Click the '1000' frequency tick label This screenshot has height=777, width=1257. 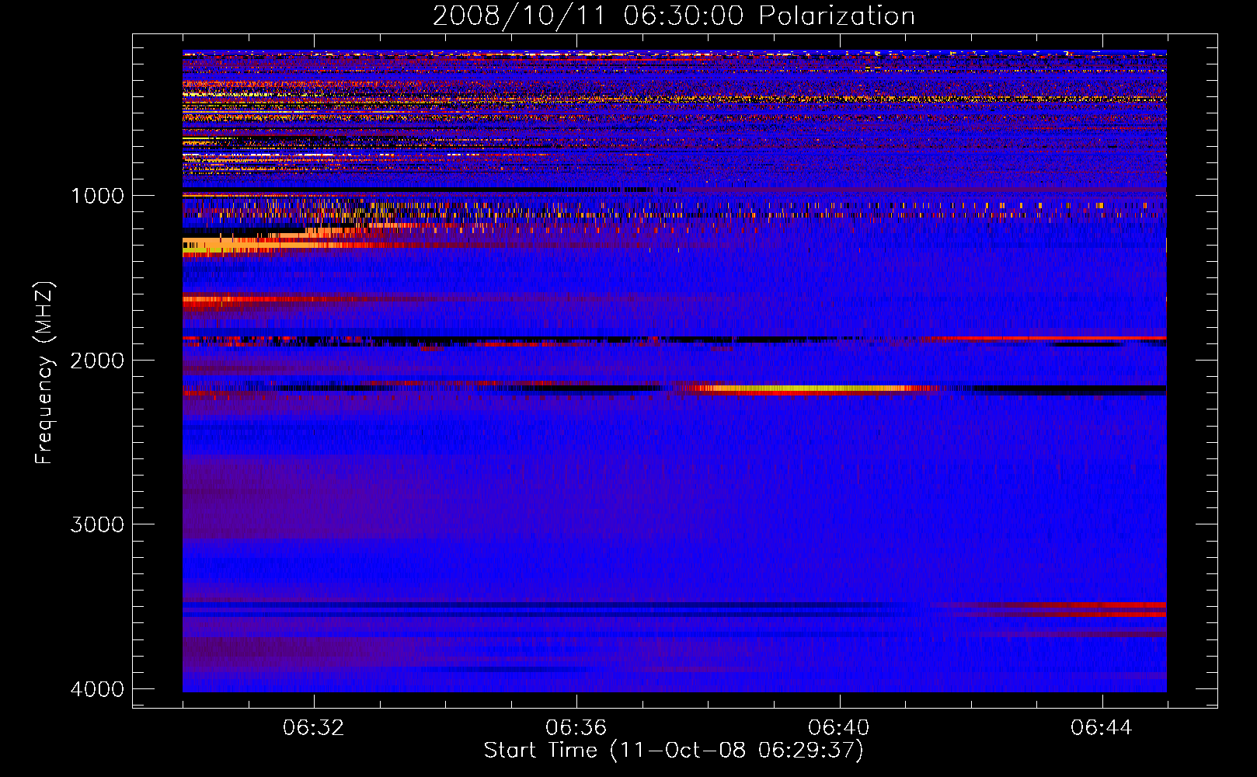97,196
